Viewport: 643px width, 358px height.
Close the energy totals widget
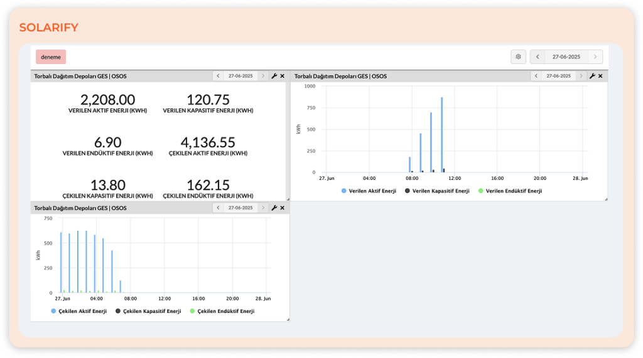(x=283, y=76)
